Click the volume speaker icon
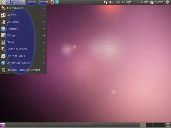171x128 pixels. pyautogui.click(x=111, y=2)
